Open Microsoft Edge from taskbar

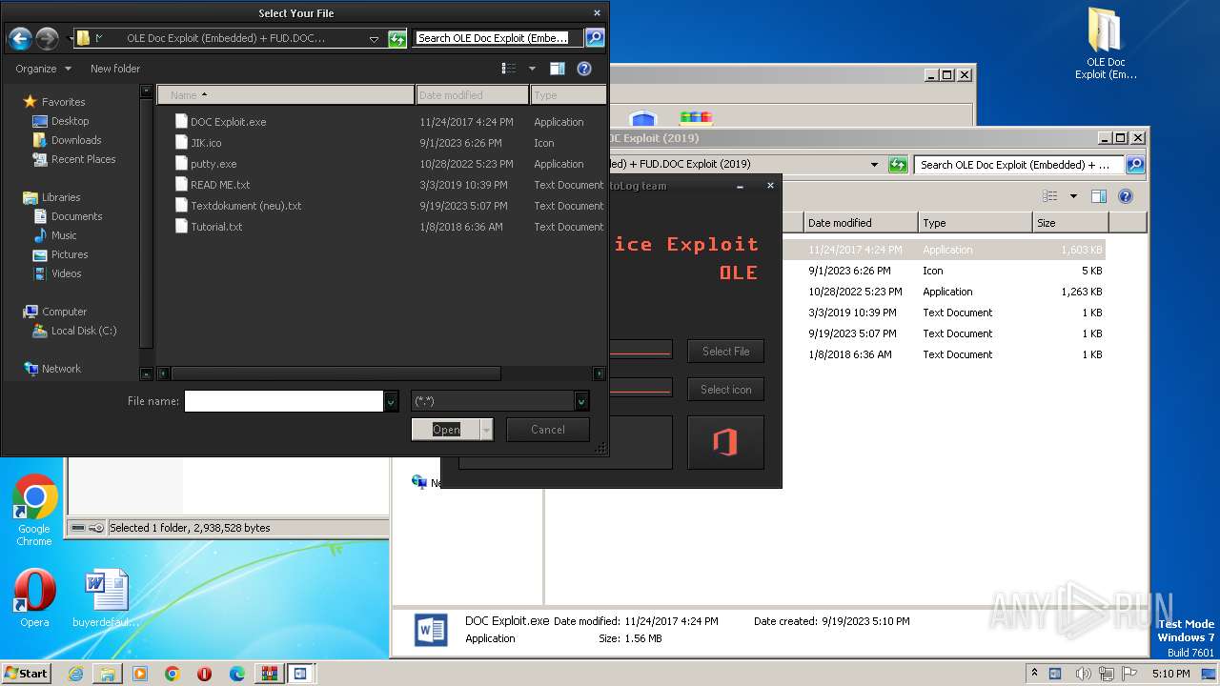click(237, 674)
